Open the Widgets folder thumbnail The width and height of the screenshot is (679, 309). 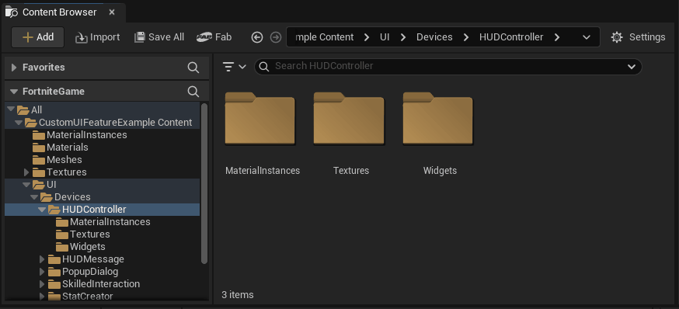click(x=438, y=119)
